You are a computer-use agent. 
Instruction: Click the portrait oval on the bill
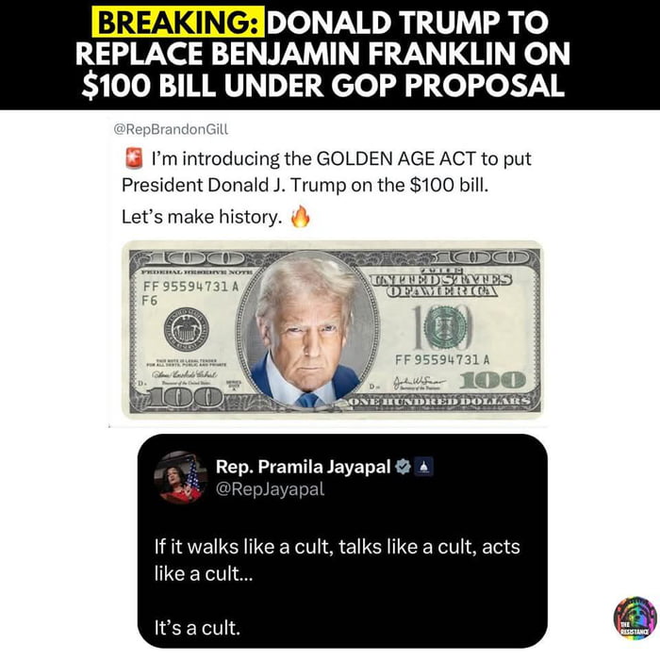click(307, 330)
